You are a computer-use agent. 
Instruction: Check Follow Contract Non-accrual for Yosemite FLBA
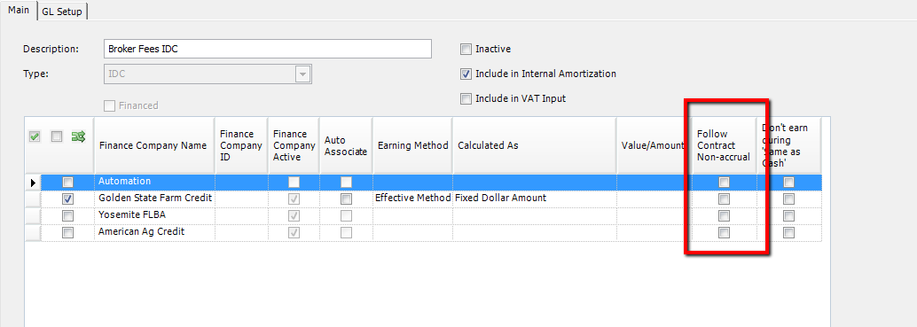click(x=724, y=216)
